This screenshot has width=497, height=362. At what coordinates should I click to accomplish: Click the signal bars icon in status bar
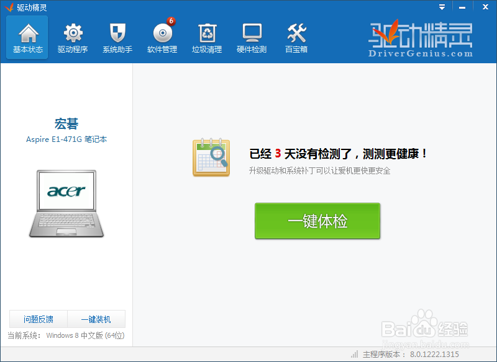coord(354,355)
